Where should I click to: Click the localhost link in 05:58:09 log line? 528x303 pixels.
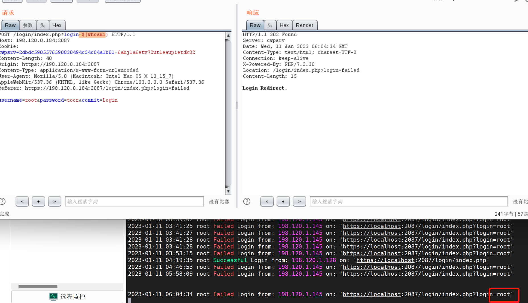372,274
